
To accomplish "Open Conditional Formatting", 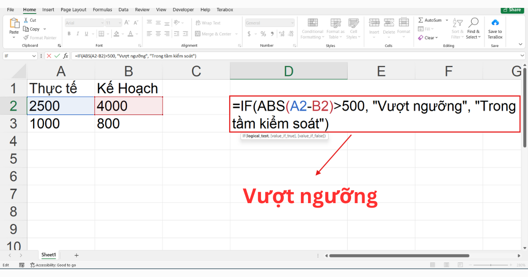I will [312, 29].
